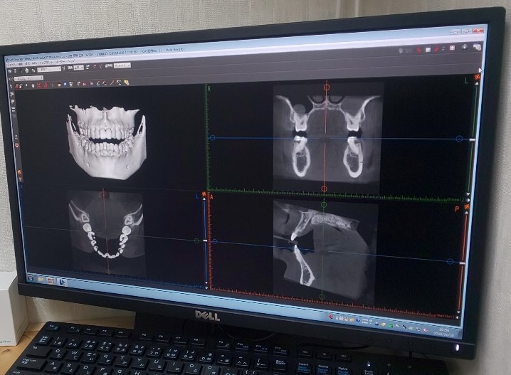Open the wide dropdown right of the toolbar

pyautogui.click(x=122, y=66)
